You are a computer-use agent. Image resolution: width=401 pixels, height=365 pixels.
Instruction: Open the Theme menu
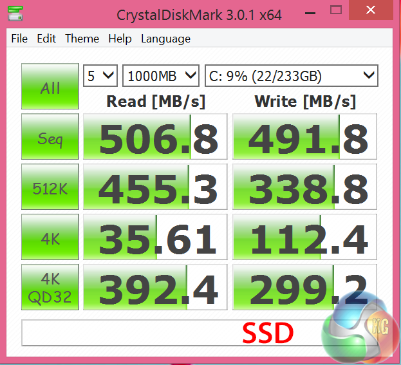(82, 39)
